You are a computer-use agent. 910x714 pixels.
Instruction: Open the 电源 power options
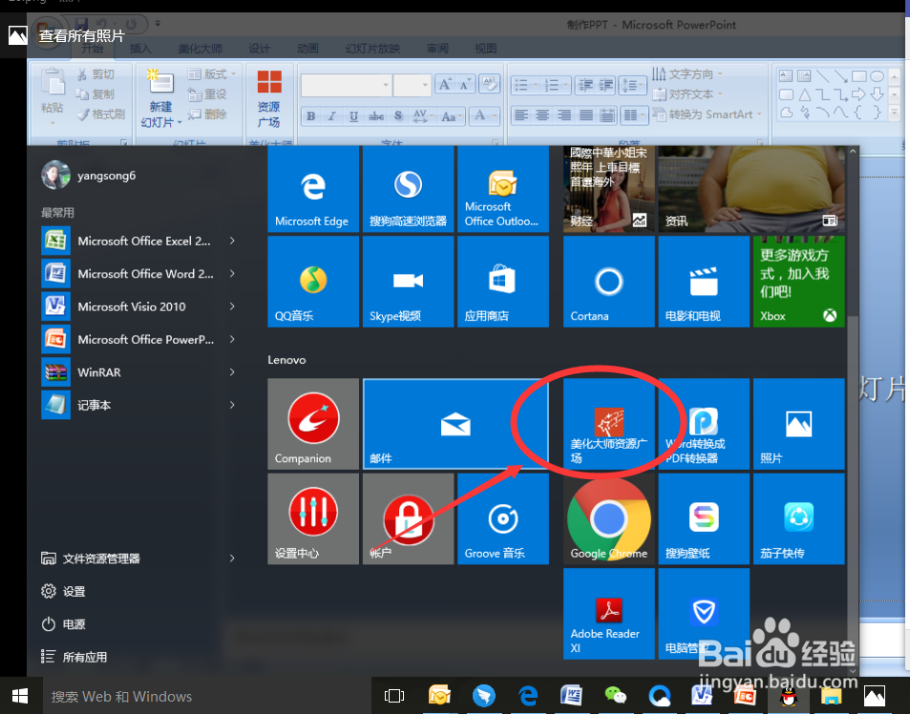63,624
